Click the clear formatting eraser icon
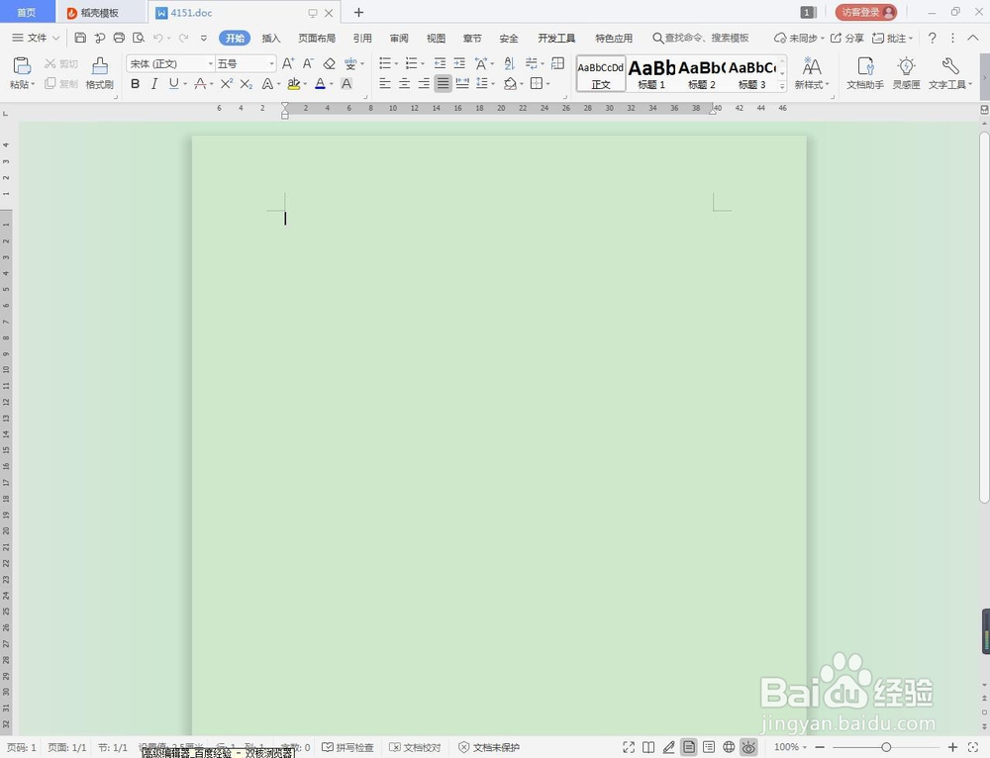This screenshot has height=758, width=990. (331, 62)
